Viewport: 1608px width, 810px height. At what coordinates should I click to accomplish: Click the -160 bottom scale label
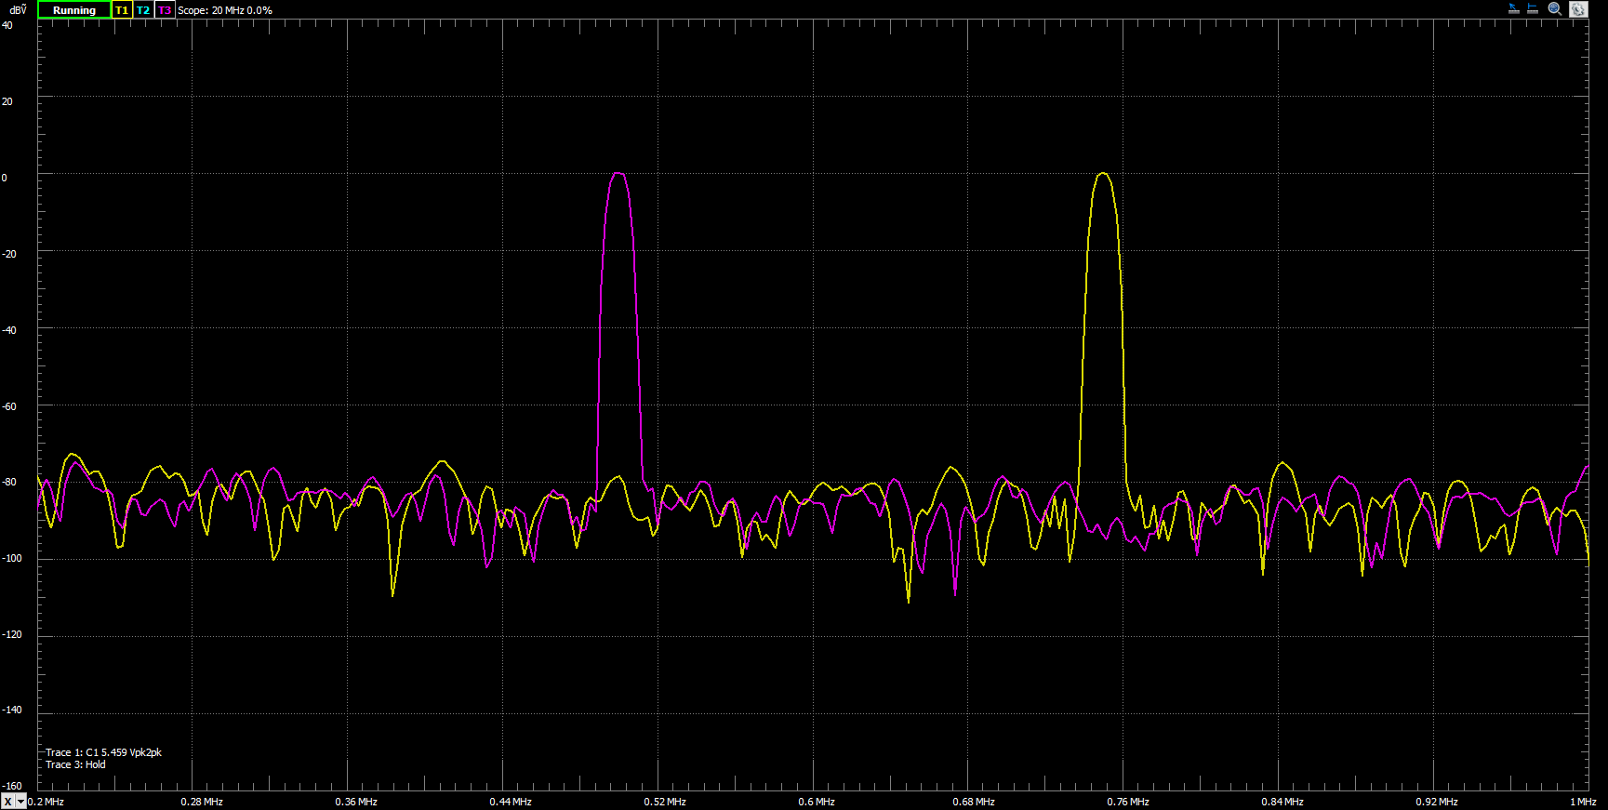point(12,786)
